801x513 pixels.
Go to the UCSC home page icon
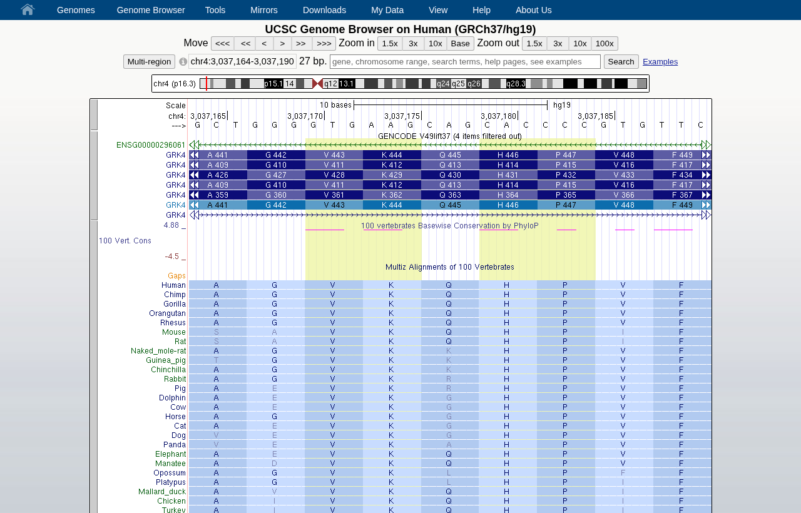tap(28, 9)
